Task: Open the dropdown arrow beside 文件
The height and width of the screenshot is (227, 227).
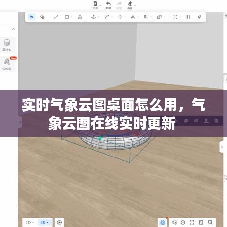Action: coord(100,5)
